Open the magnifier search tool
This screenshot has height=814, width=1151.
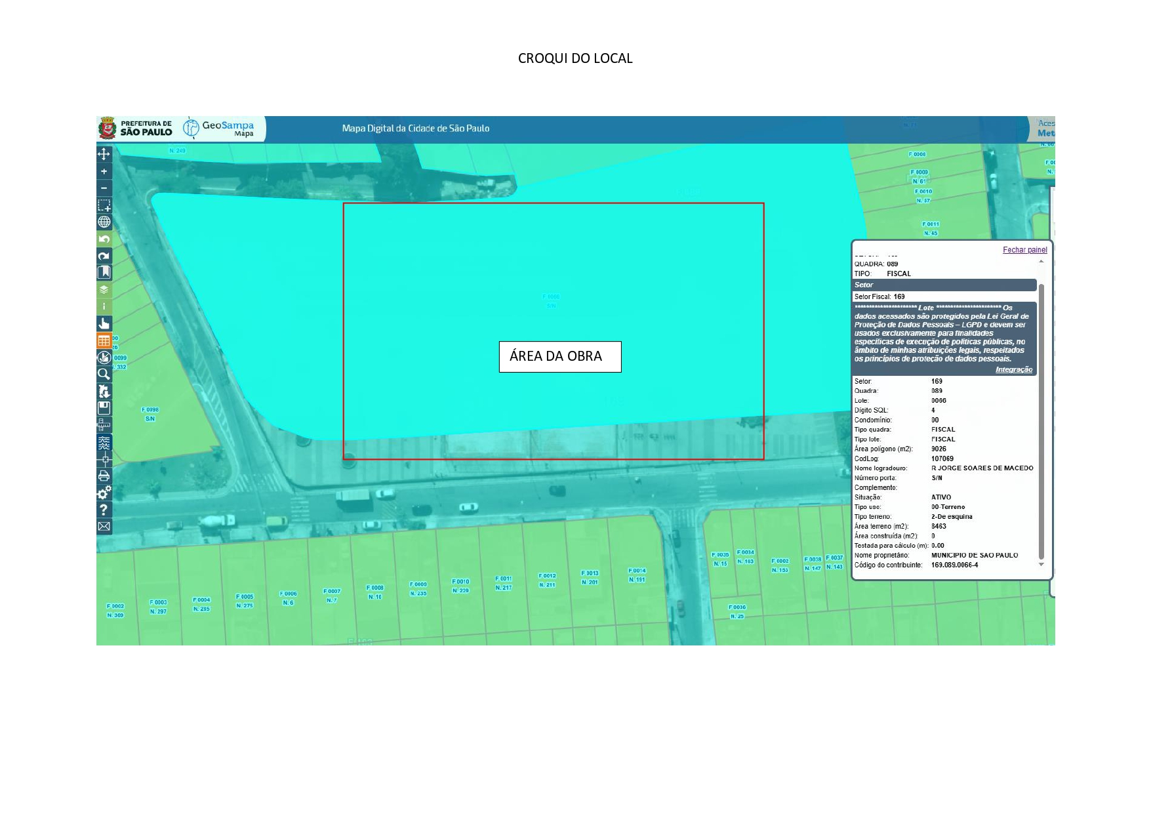click(x=104, y=374)
